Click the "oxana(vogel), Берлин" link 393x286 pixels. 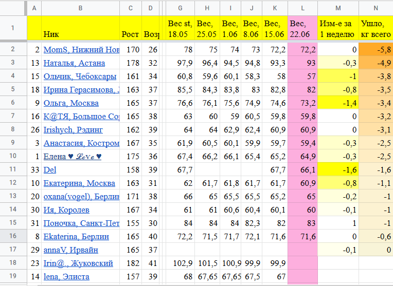(81, 197)
